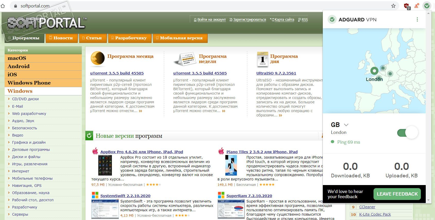Open the Зарегистрироваться link
Image resolution: width=435 pixels, height=220 pixels.
click(250, 20)
